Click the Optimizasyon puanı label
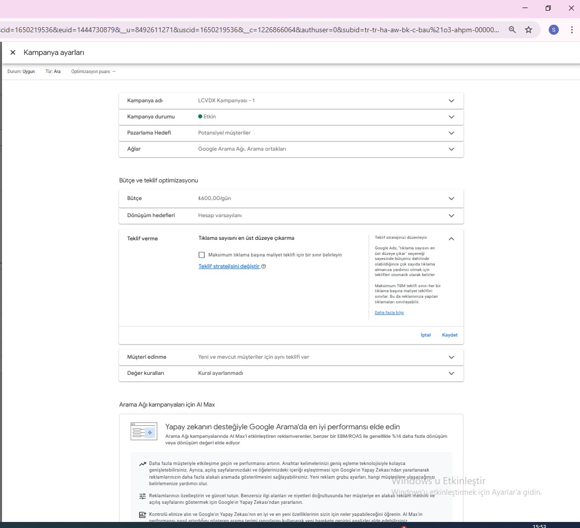Image resolution: width=580 pixels, height=528 pixels. pyautogui.click(x=91, y=72)
